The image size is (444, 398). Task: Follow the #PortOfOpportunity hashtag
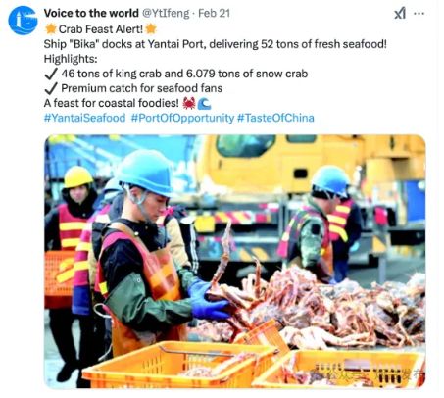[182, 118]
